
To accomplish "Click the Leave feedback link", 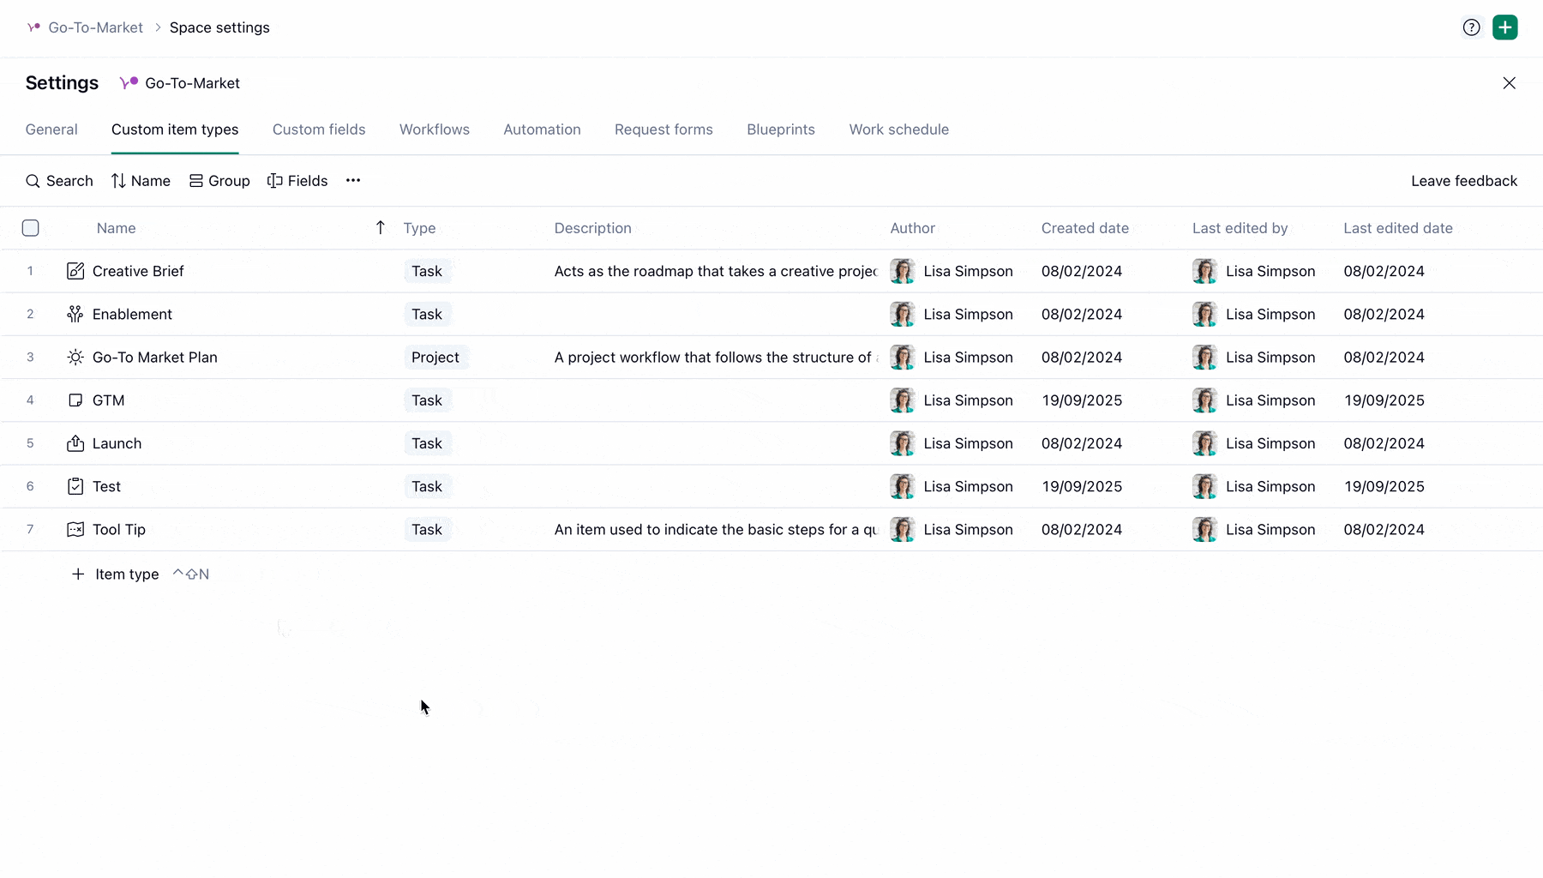I will click(x=1464, y=181).
